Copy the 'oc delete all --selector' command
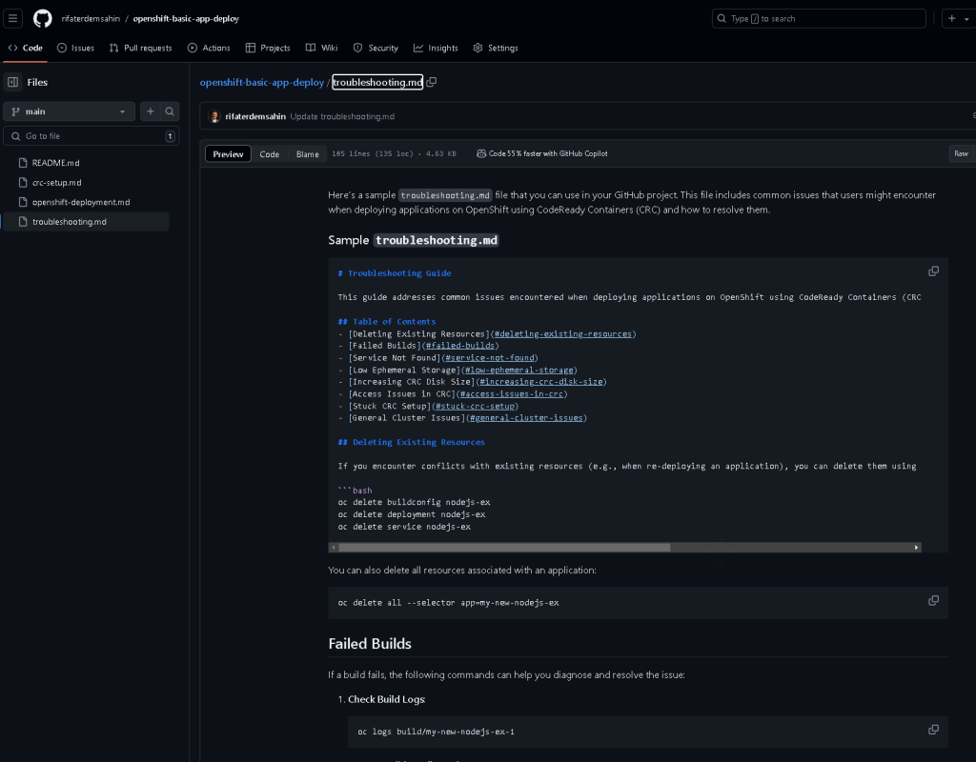976x762 pixels. pyautogui.click(x=934, y=600)
